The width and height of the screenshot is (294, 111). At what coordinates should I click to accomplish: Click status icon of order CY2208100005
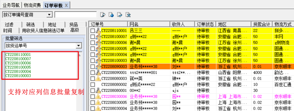(x=98, y=48)
